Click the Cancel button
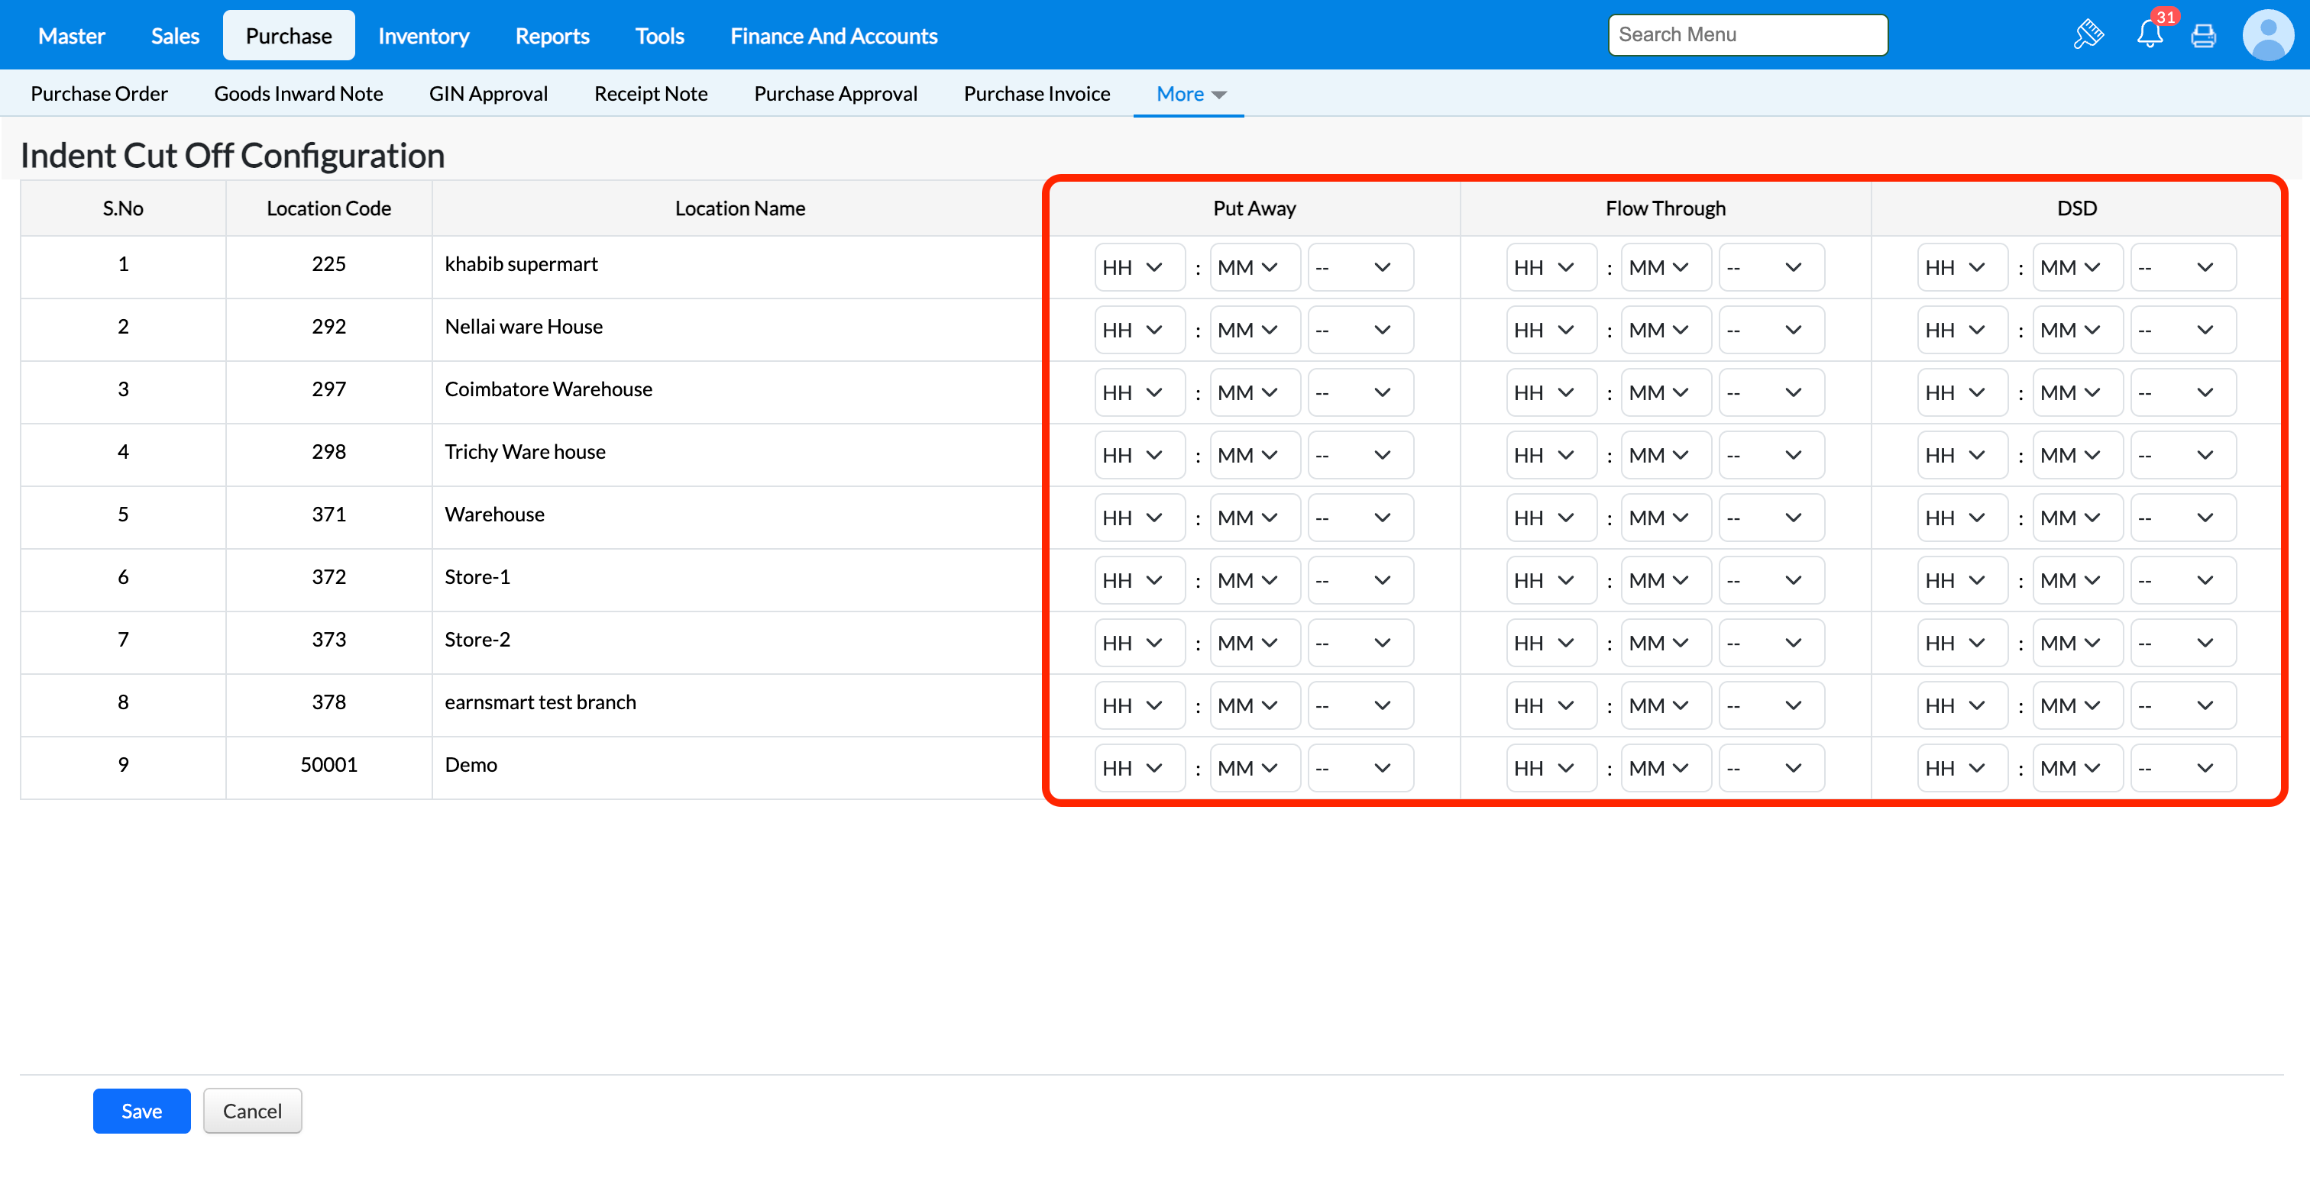The width and height of the screenshot is (2310, 1197). [252, 1111]
